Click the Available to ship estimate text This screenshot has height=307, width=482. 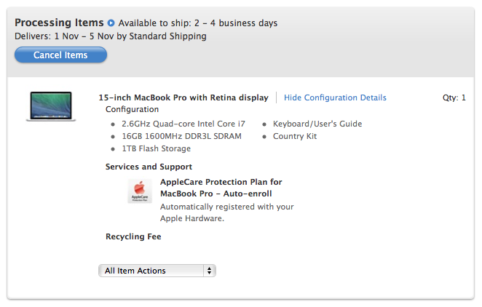197,23
